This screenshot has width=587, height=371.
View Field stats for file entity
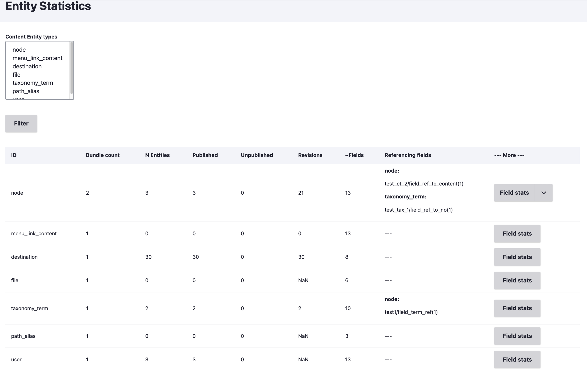517,281
